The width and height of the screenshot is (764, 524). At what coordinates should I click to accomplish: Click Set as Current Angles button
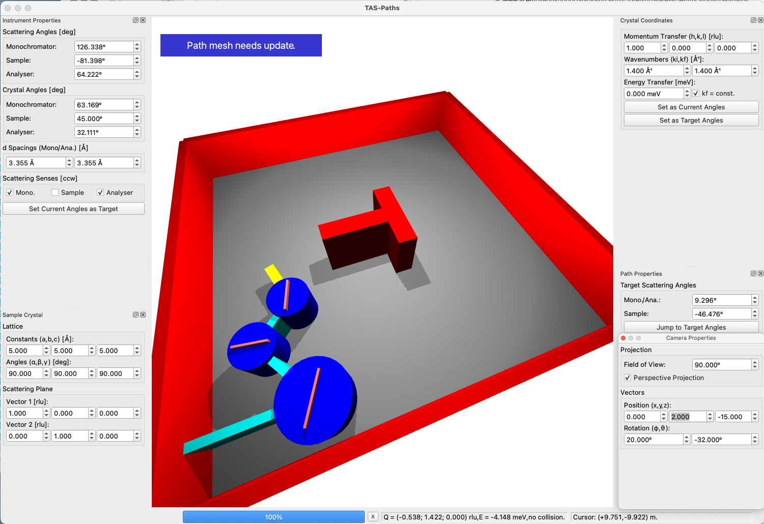click(x=691, y=107)
